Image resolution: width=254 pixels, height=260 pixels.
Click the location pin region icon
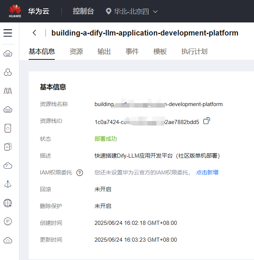[108, 12]
